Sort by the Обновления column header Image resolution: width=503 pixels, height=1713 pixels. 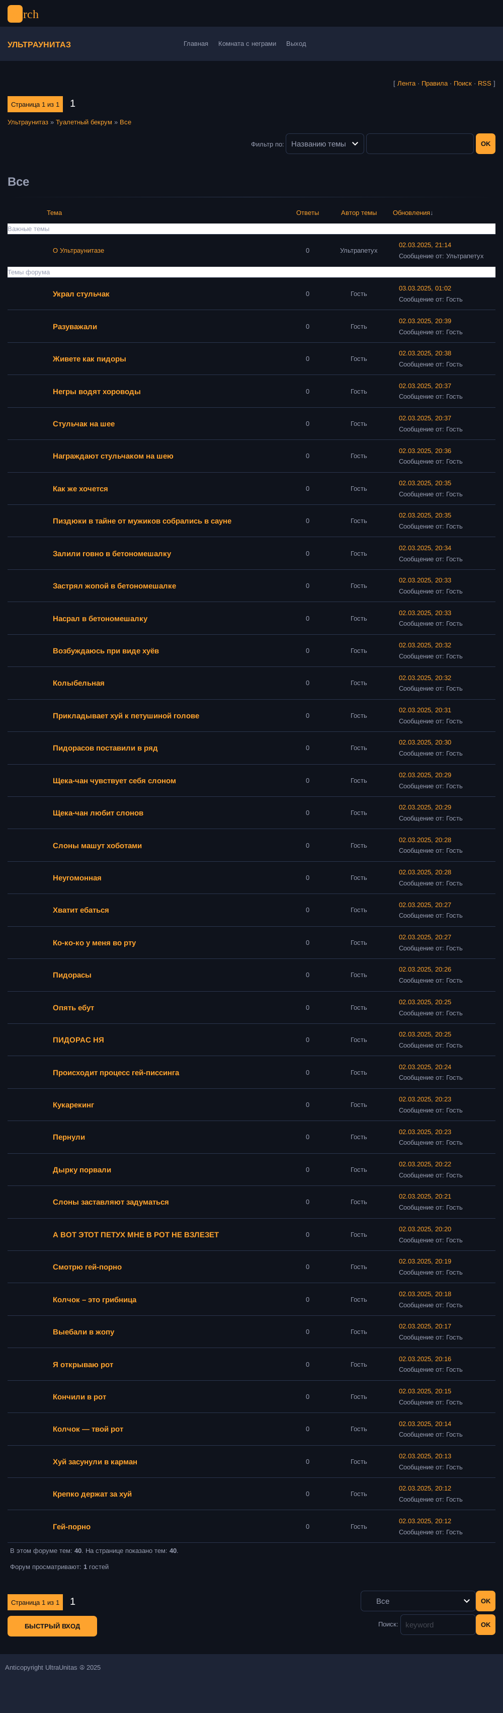[x=412, y=213]
